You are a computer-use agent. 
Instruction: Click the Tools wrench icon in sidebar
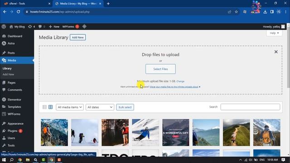pos(4,145)
